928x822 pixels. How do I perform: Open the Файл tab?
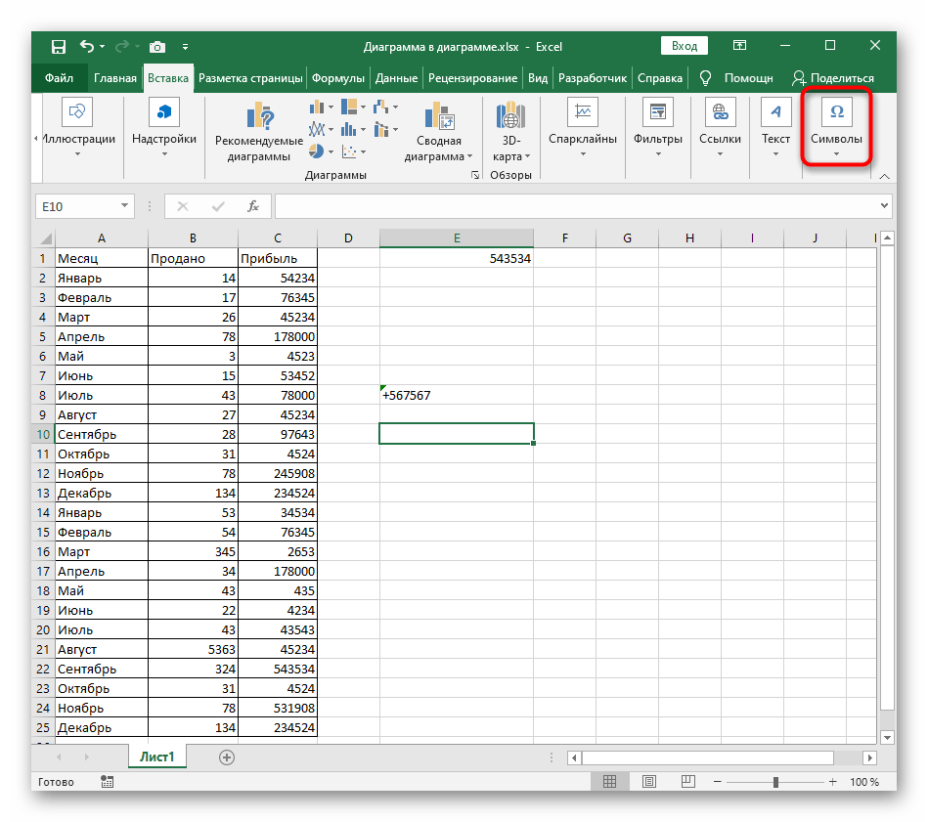click(59, 78)
